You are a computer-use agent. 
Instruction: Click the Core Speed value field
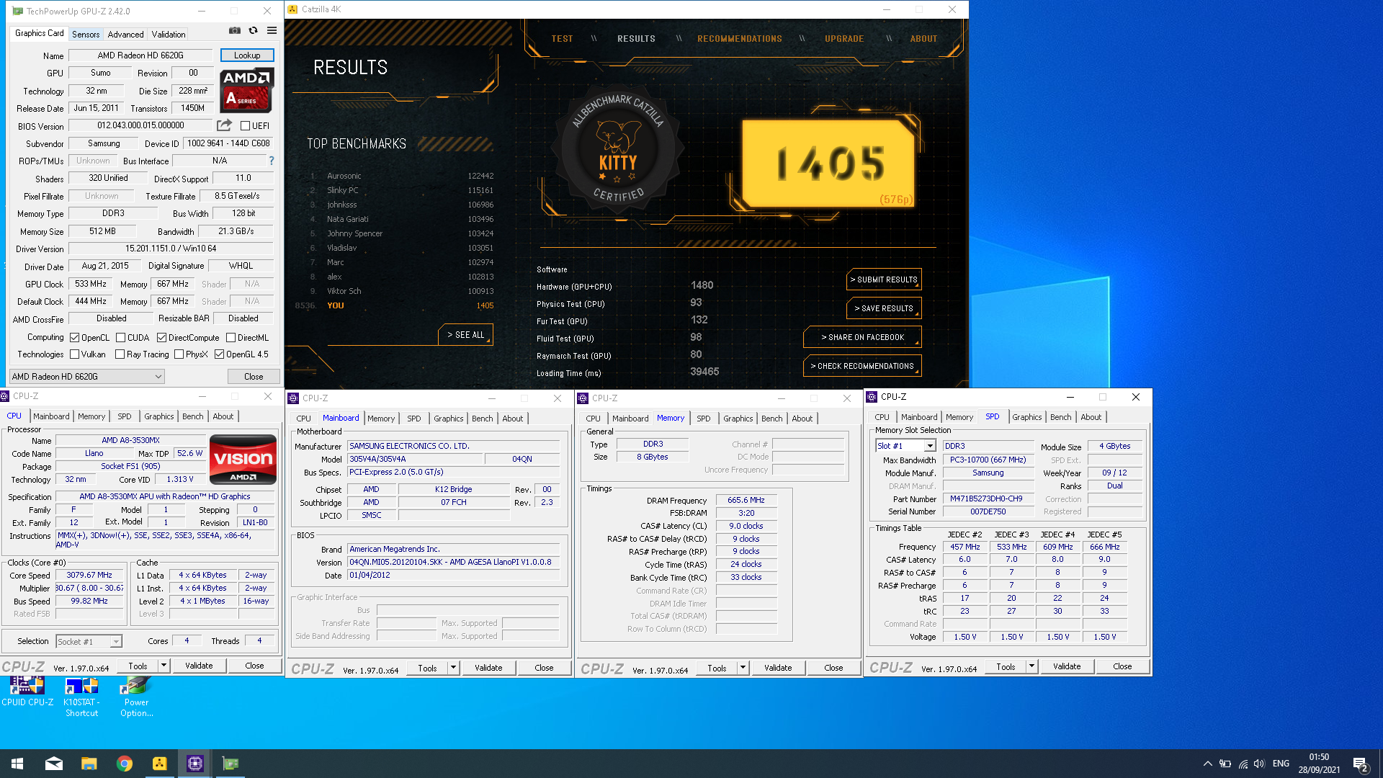pyautogui.click(x=89, y=575)
